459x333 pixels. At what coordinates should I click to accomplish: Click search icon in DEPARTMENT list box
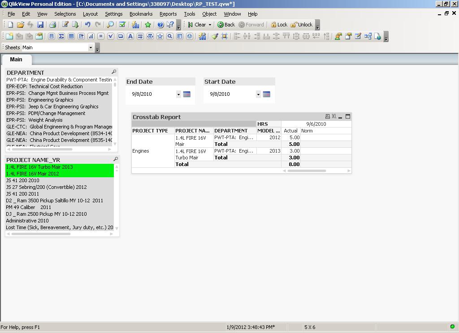click(114, 72)
